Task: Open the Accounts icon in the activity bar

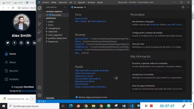Action: click(39, 88)
